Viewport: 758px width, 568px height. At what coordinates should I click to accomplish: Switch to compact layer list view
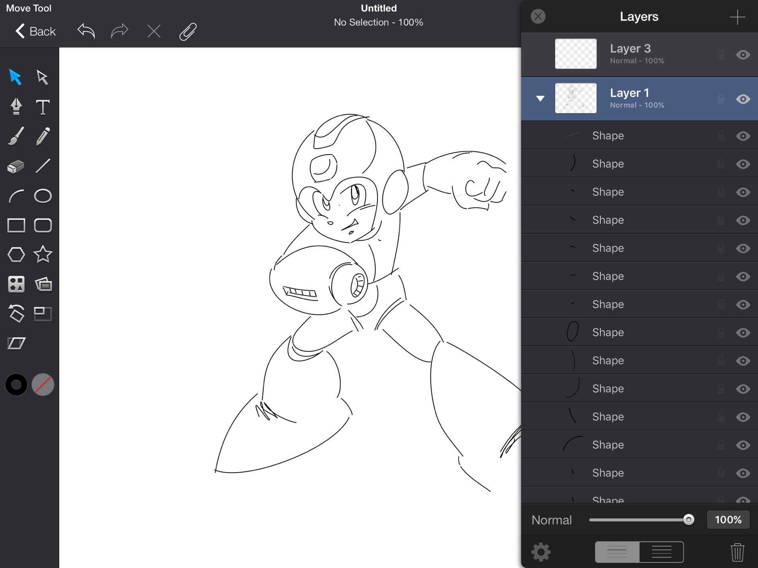point(617,552)
